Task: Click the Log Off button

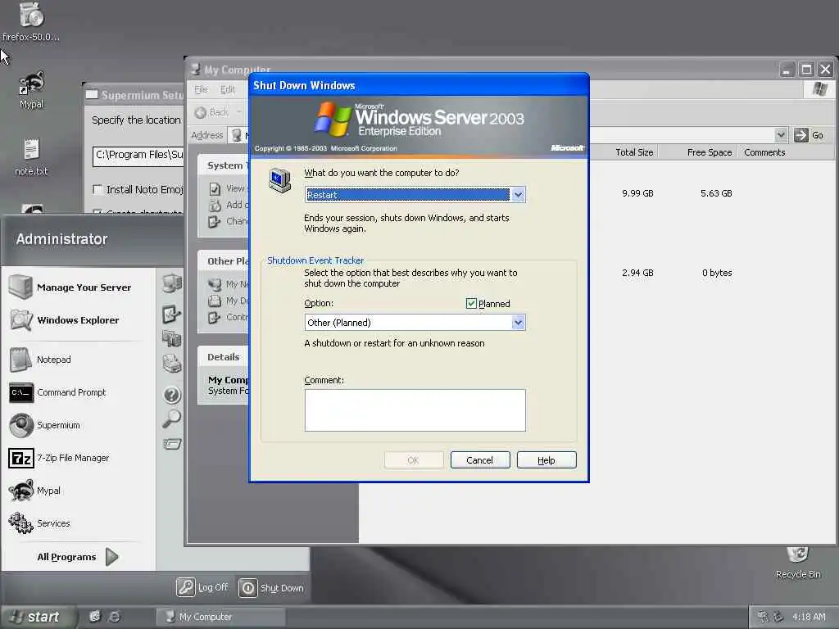Action: (x=202, y=587)
